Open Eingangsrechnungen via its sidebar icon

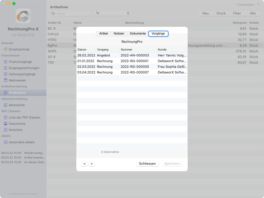click(x=6, y=68)
